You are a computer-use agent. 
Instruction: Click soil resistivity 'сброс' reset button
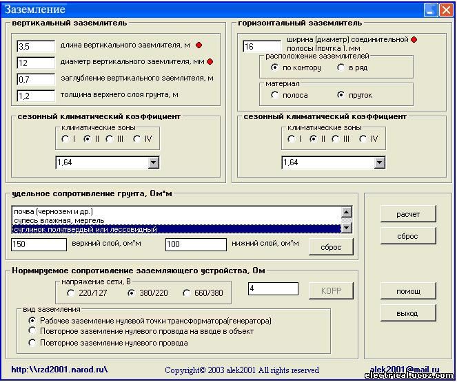click(x=331, y=247)
